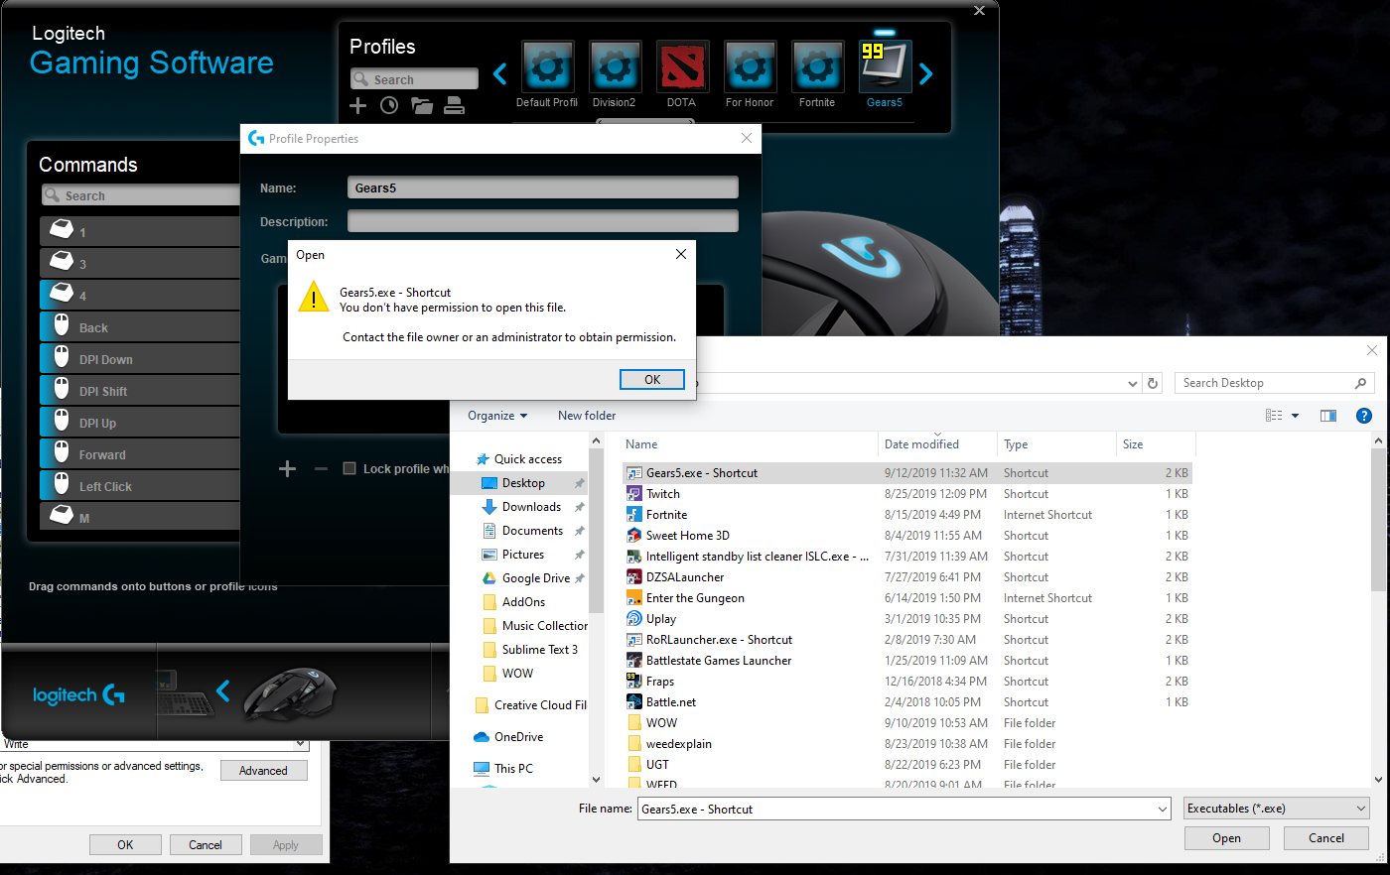This screenshot has height=875, width=1390.
Task: Open the Write dropdown in properties window
Action: [300, 743]
